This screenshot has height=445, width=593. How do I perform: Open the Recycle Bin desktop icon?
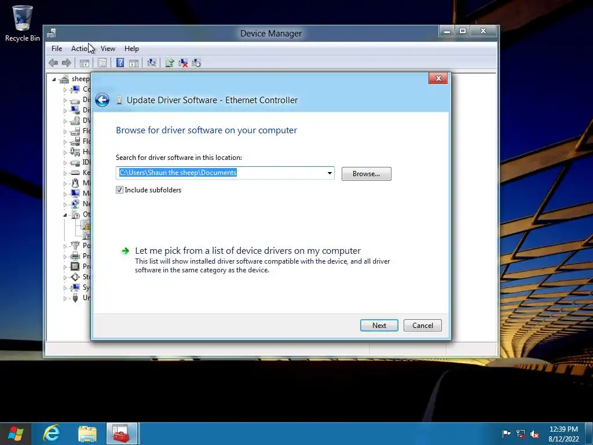(23, 23)
